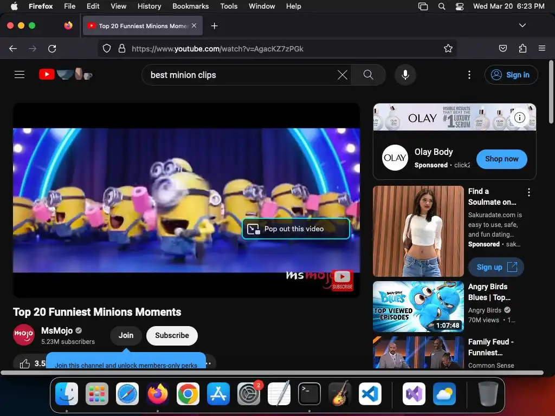555x416 pixels.
Task: Launch Visual Studio Code from the Dock
Action: point(370,394)
